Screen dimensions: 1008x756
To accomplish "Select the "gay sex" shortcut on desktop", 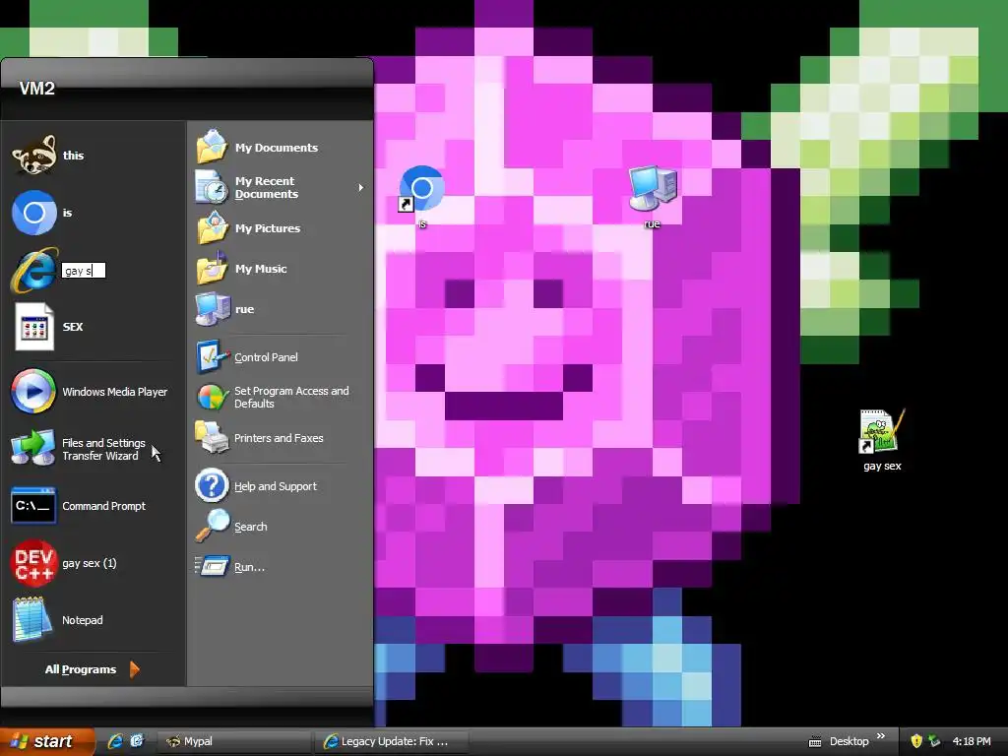I will 882,440.
